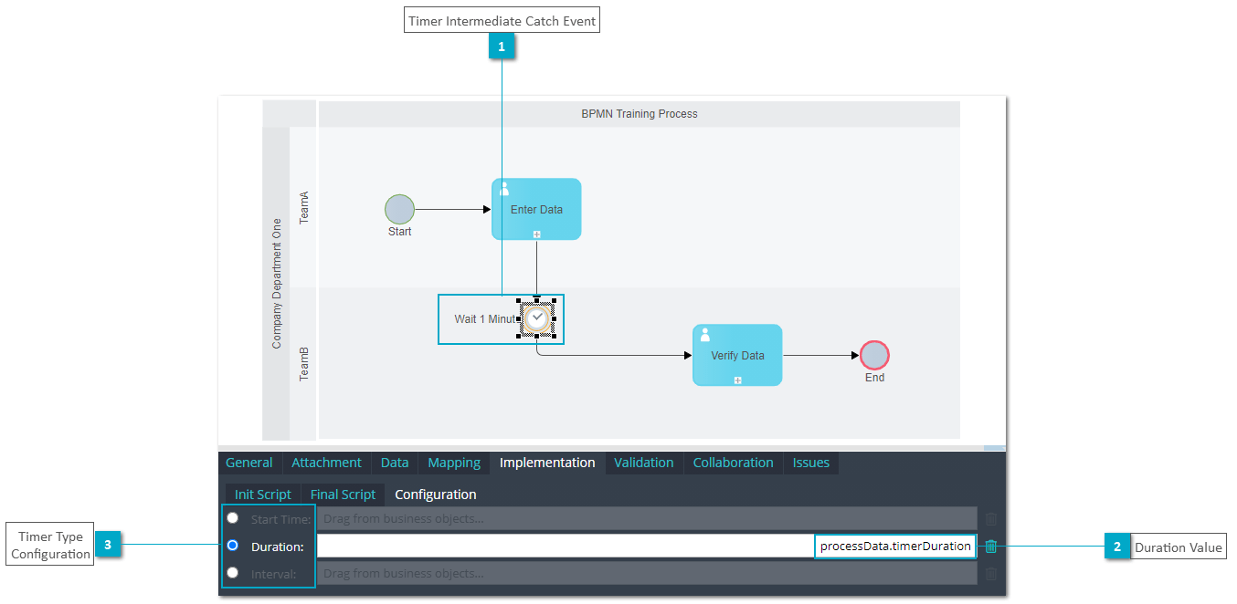This screenshot has height=604, width=1237.
Task: Click the trash icon in the Start Time row
Action: click(x=990, y=518)
